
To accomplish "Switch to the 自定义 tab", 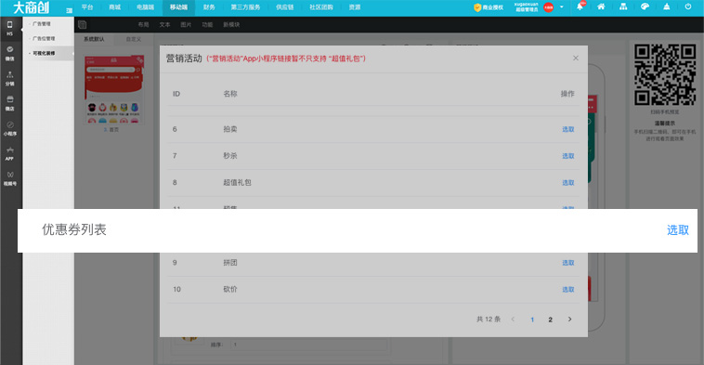I will 134,39.
